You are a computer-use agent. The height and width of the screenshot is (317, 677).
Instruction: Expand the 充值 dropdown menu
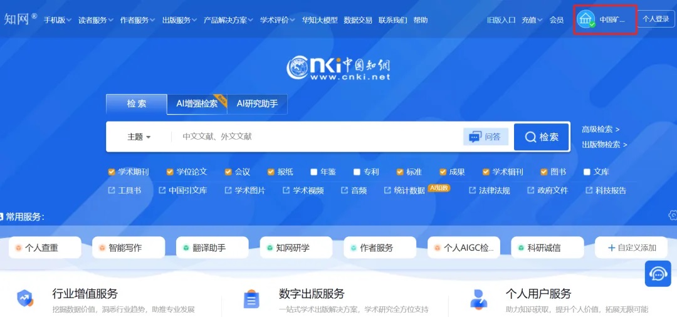click(532, 20)
